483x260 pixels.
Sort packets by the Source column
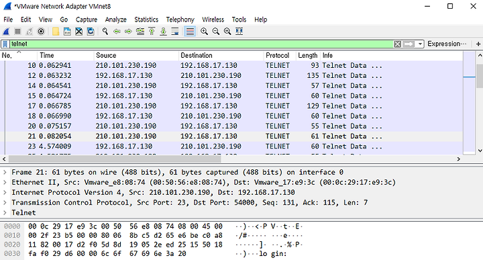(x=136, y=56)
